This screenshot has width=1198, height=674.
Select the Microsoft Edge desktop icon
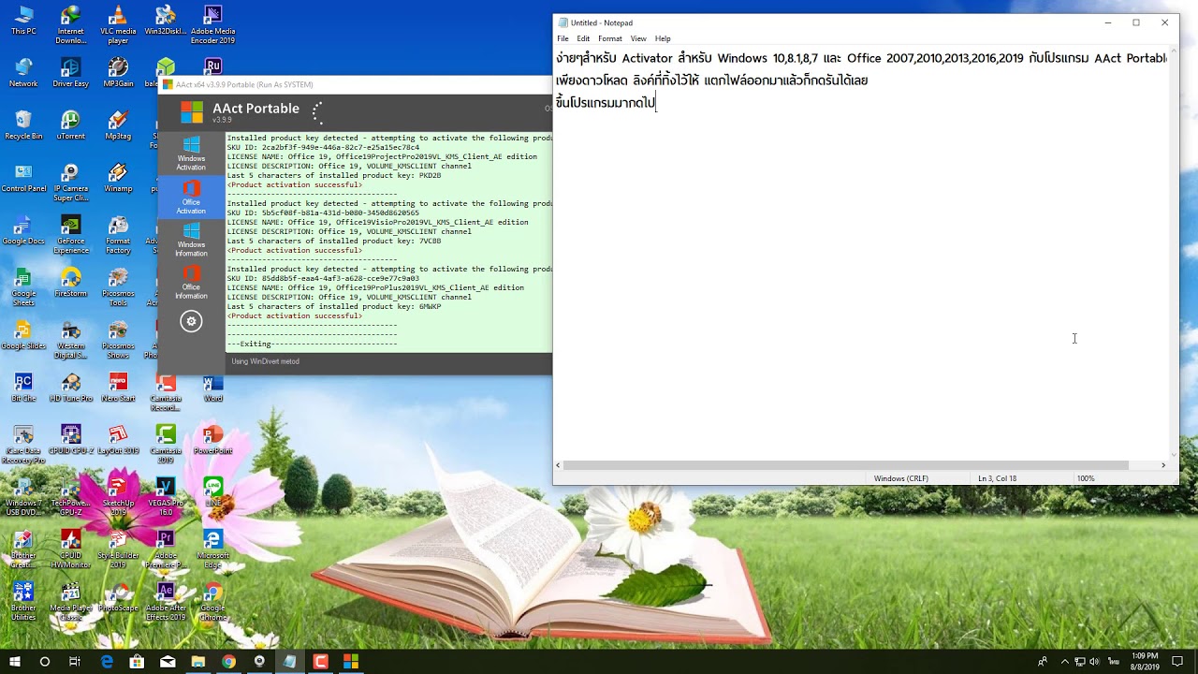pos(212,549)
